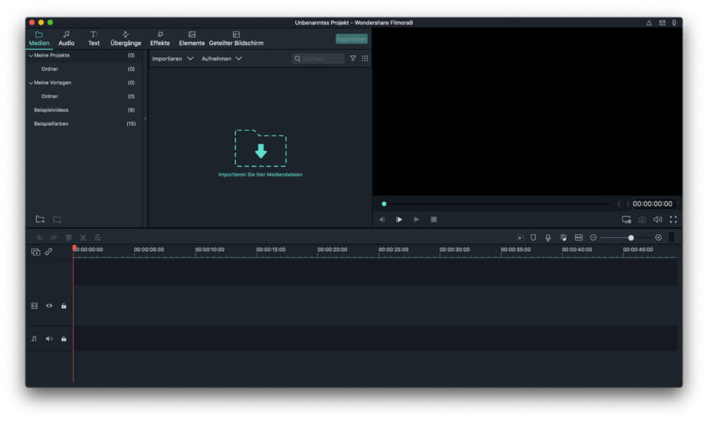
Task: Lock the audio track
Action: tap(64, 339)
